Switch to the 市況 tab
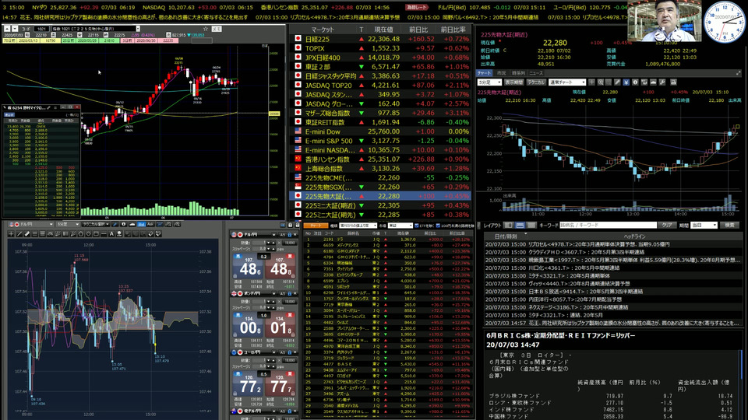The height and width of the screenshot is (420, 748). (x=501, y=73)
